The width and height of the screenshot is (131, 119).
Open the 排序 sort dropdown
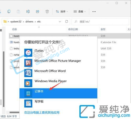[62, 12]
